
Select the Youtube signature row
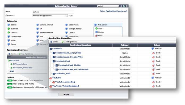112,78
